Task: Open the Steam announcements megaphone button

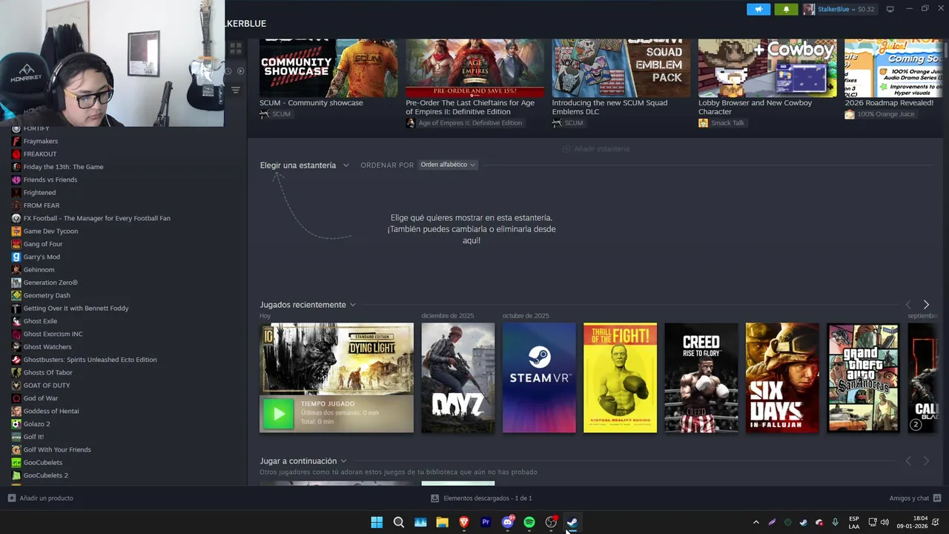Action: (x=758, y=9)
